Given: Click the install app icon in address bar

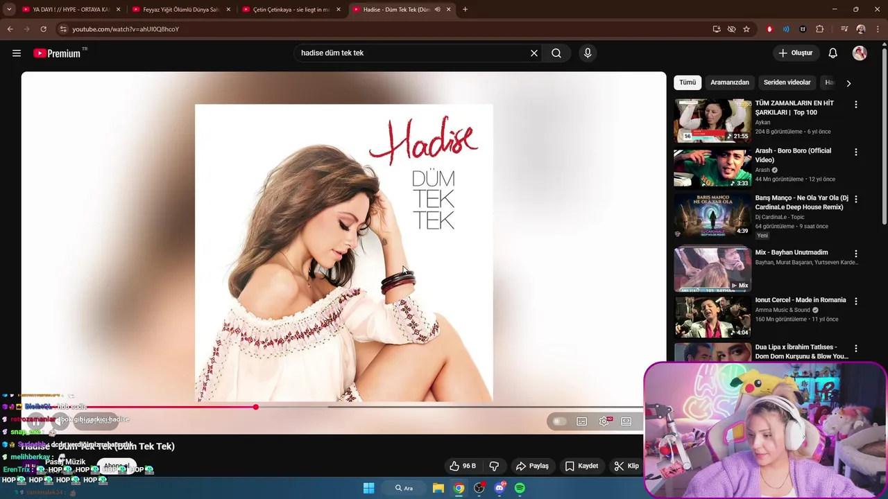Looking at the screenshot, I should (x=717, y=29).
